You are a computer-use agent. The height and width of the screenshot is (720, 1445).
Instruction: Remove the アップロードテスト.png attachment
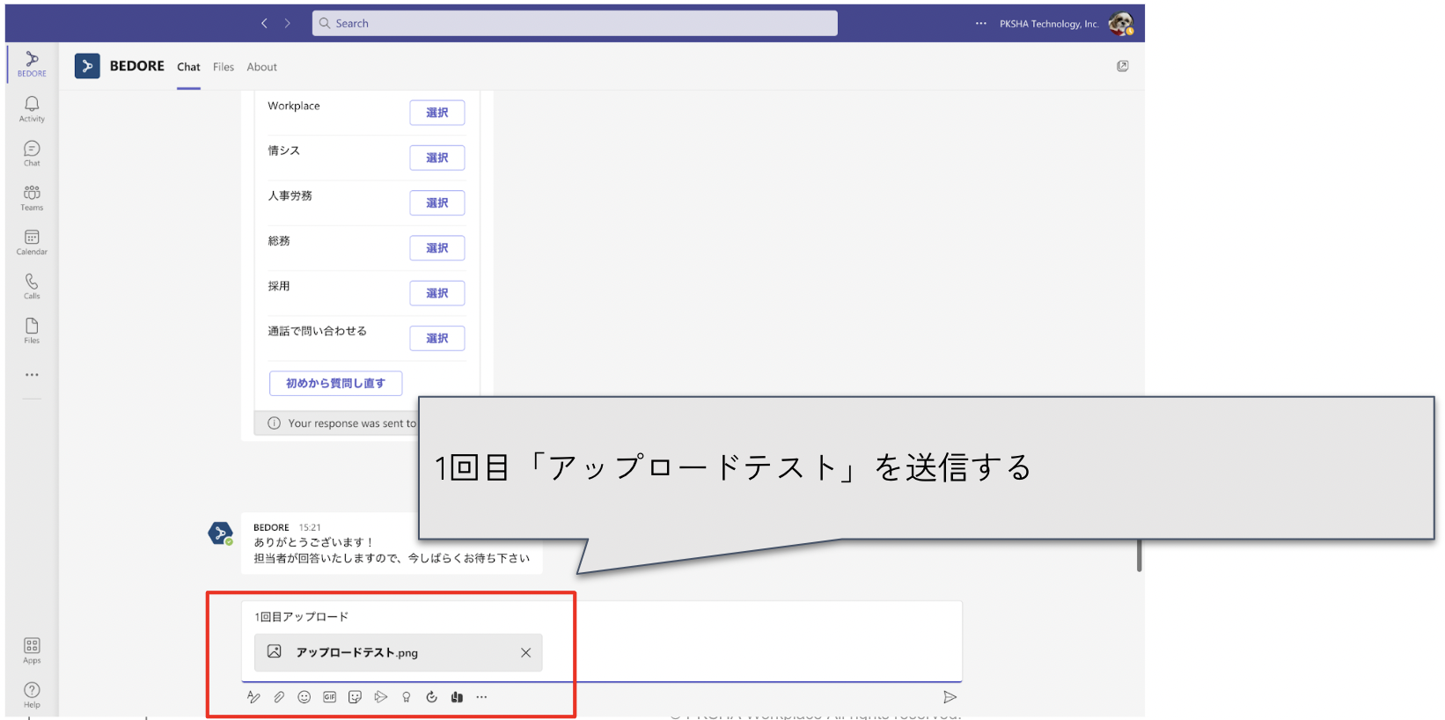[x=525, y=653]
